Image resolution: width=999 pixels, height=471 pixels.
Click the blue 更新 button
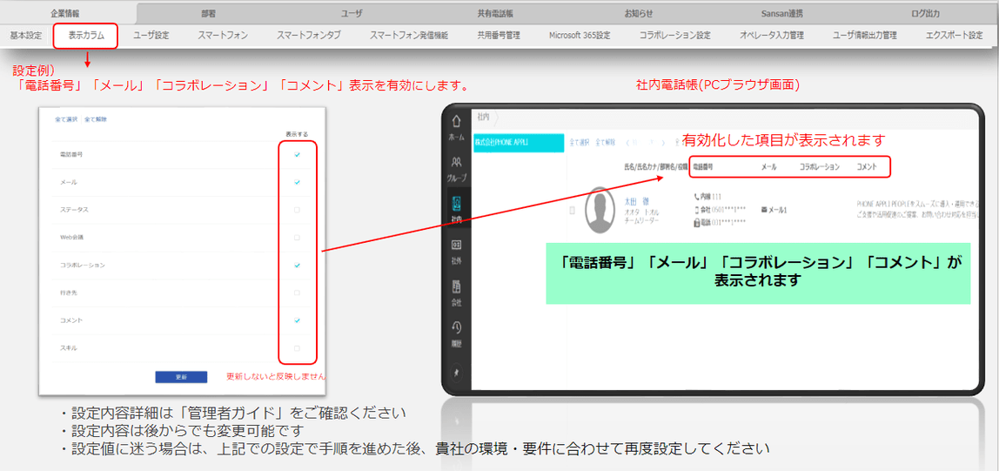(x=181, y=377)
